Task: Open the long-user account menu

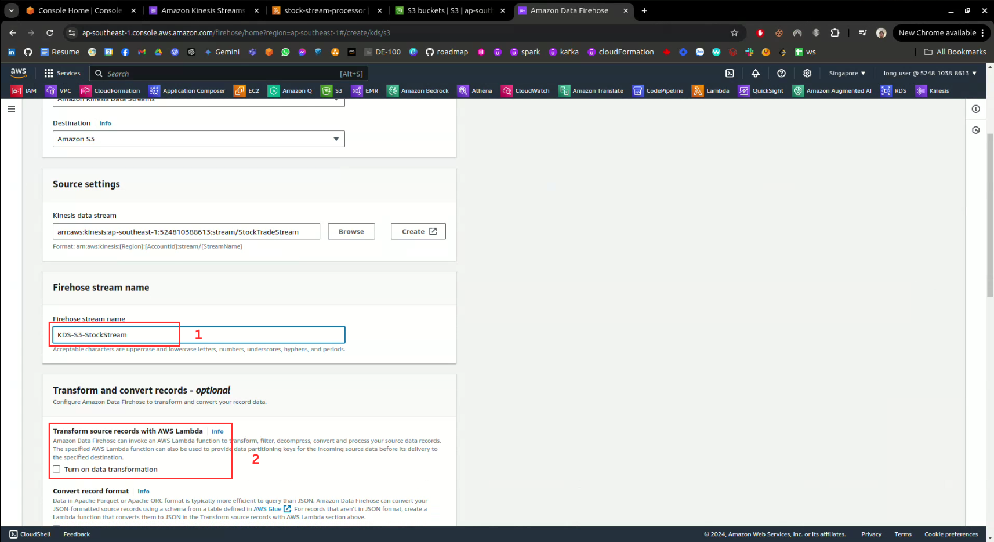Action: (x=929, y=73)
